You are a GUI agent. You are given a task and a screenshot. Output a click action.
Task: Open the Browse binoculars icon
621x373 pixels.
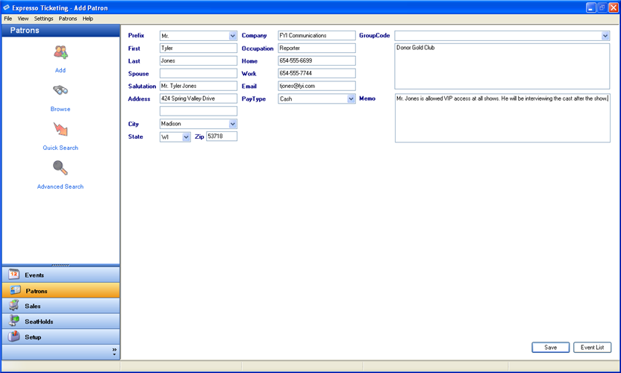click(60, 90)
